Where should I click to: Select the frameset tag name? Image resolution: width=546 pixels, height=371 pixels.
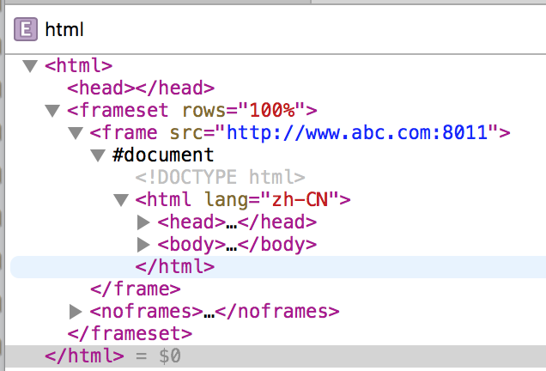pyautogui.click(x=124, y=111)
